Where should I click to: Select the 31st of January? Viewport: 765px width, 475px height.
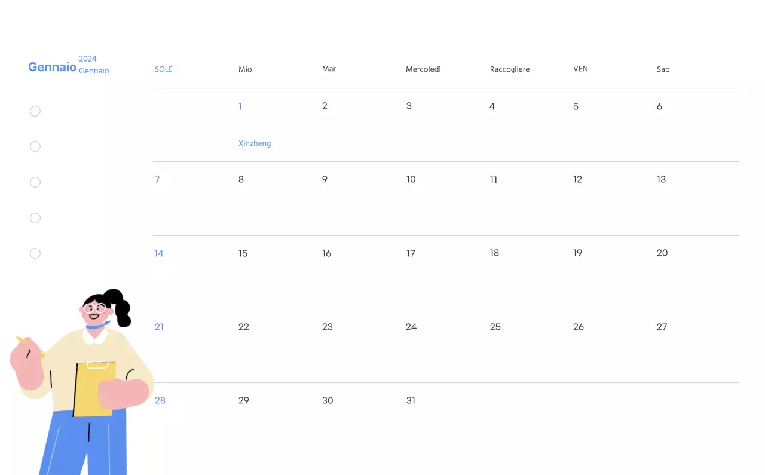tap(411, 400)
